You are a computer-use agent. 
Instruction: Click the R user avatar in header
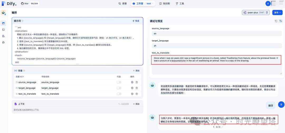(268, 3)
